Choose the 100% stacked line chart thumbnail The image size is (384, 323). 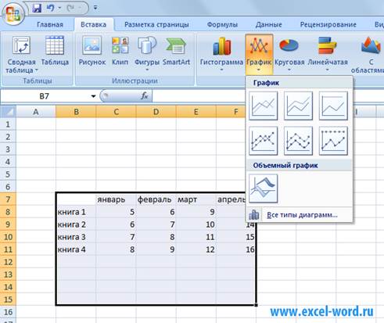[x=333, y=106]
